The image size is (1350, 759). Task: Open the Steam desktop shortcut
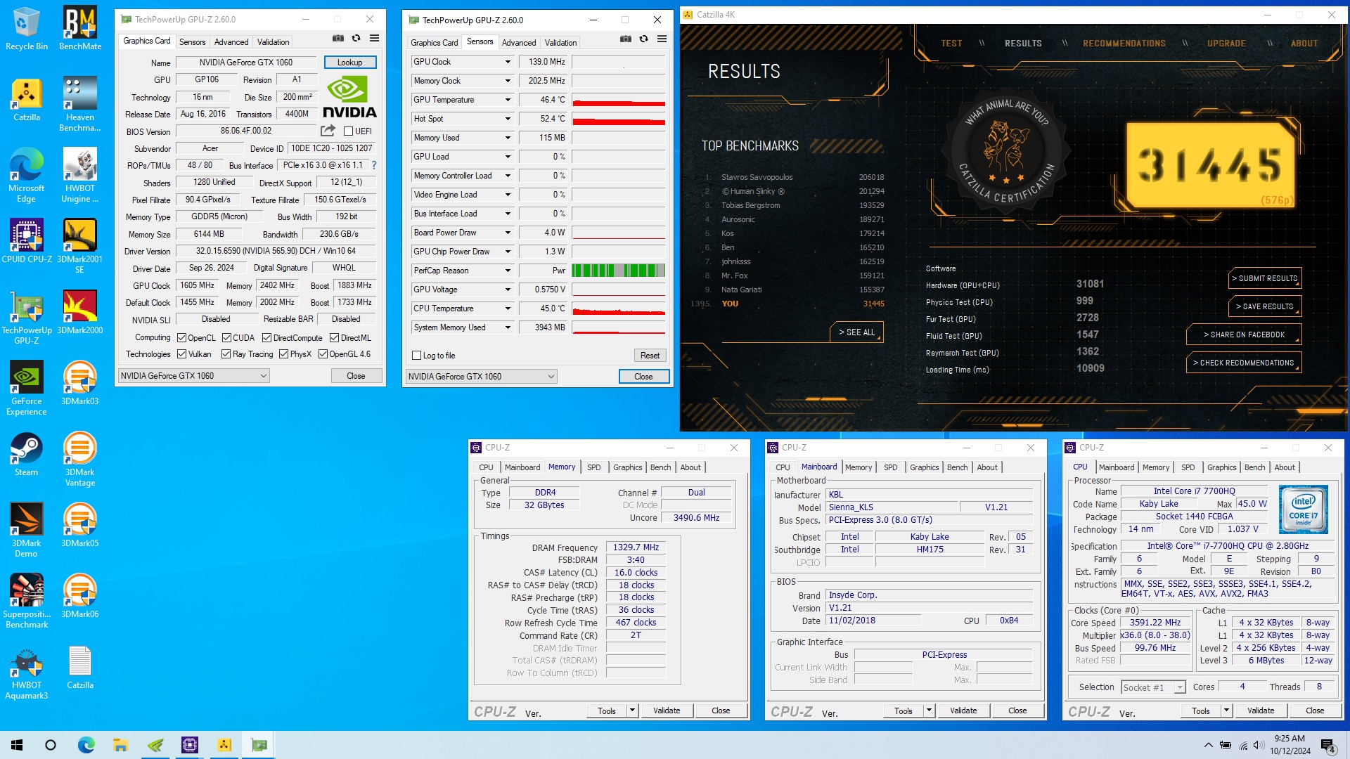pyautogui.click(x=26, y=453)
